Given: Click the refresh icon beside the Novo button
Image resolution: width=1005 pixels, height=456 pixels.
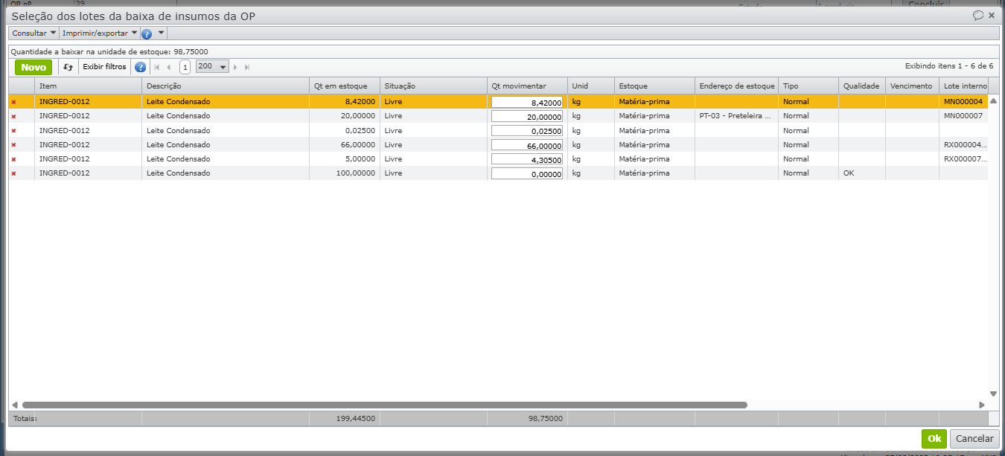Looking at the screenshot, I should tap(68, 67).
